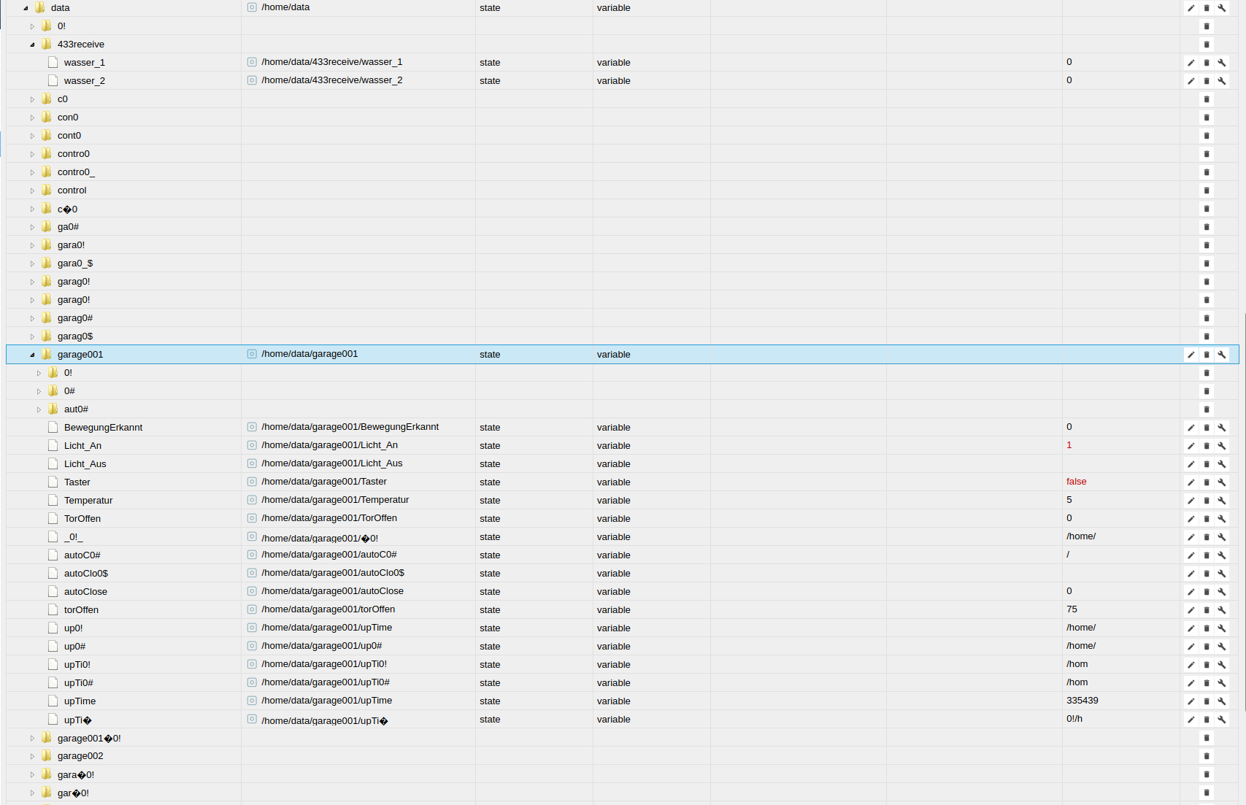The width and height of the screenshot is (1246, 805).
Task: Select the autoClose tree row
Action: pyautogui.click(x=623, y=591)
